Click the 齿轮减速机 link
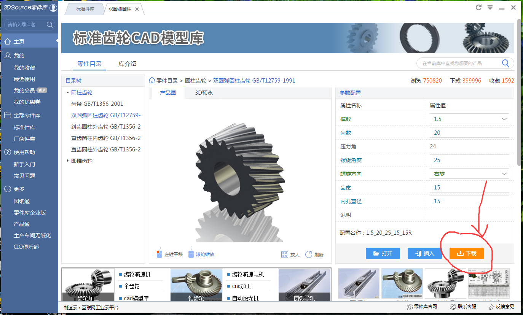Screen dimensions: 523x315 (137, 275)
